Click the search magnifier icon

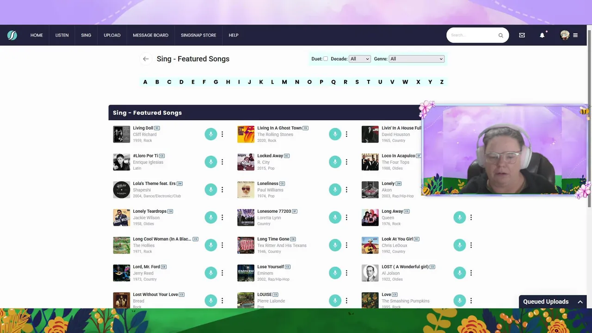click(x=500, y=35)
